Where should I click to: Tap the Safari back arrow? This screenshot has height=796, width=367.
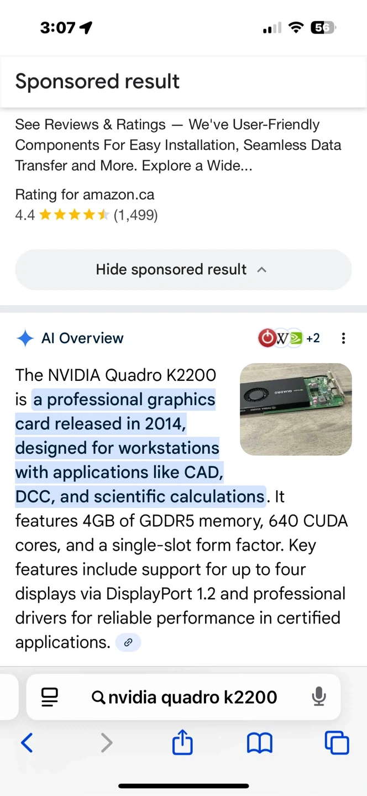pyautogui.click(x=27, y=742)
